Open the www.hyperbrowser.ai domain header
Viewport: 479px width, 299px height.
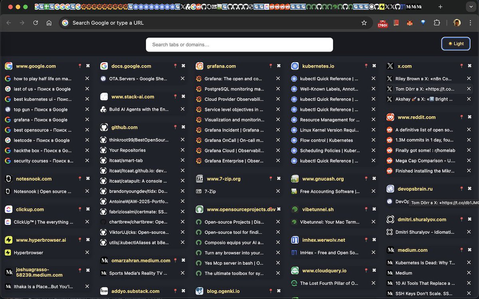41,240
